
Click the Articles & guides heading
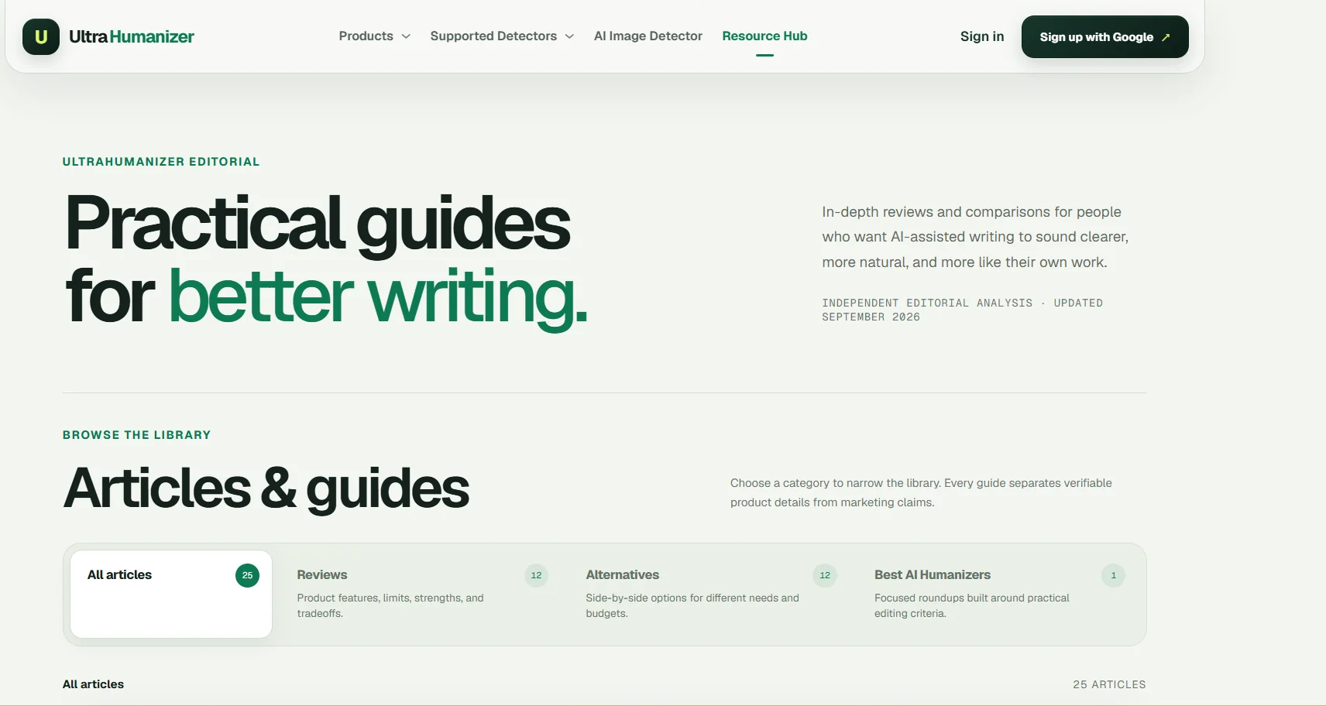pos(266,488)
